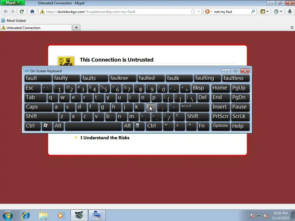This screenshot has width=295, height=221.
Task: Reload the page with the refresh icon
Action: tap(22, 12)
